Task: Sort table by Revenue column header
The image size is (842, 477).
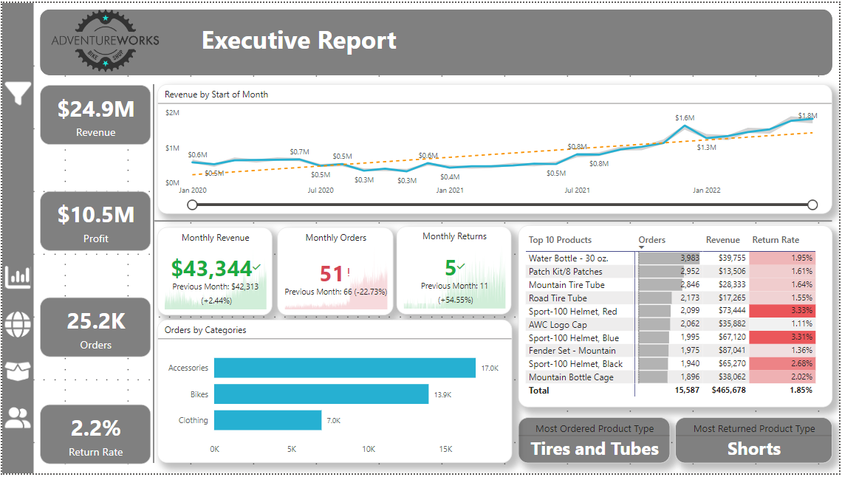Action: click(722, 240)
